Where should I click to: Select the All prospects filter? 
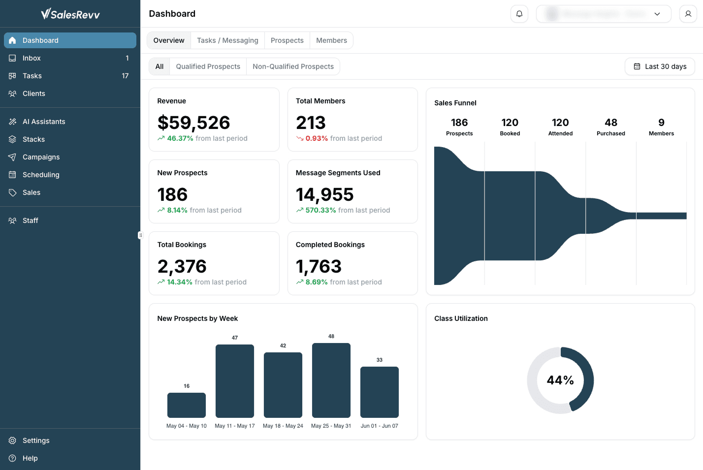point(160,66)
